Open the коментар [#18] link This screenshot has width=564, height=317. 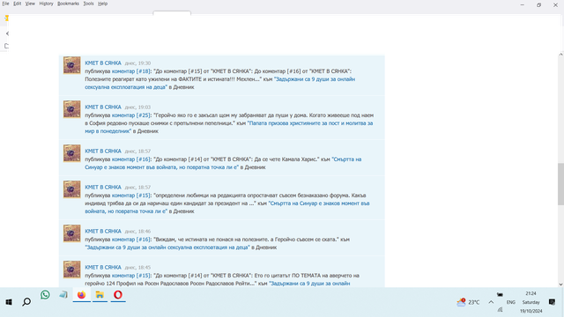pyautogui.click(x=131, y=71)
